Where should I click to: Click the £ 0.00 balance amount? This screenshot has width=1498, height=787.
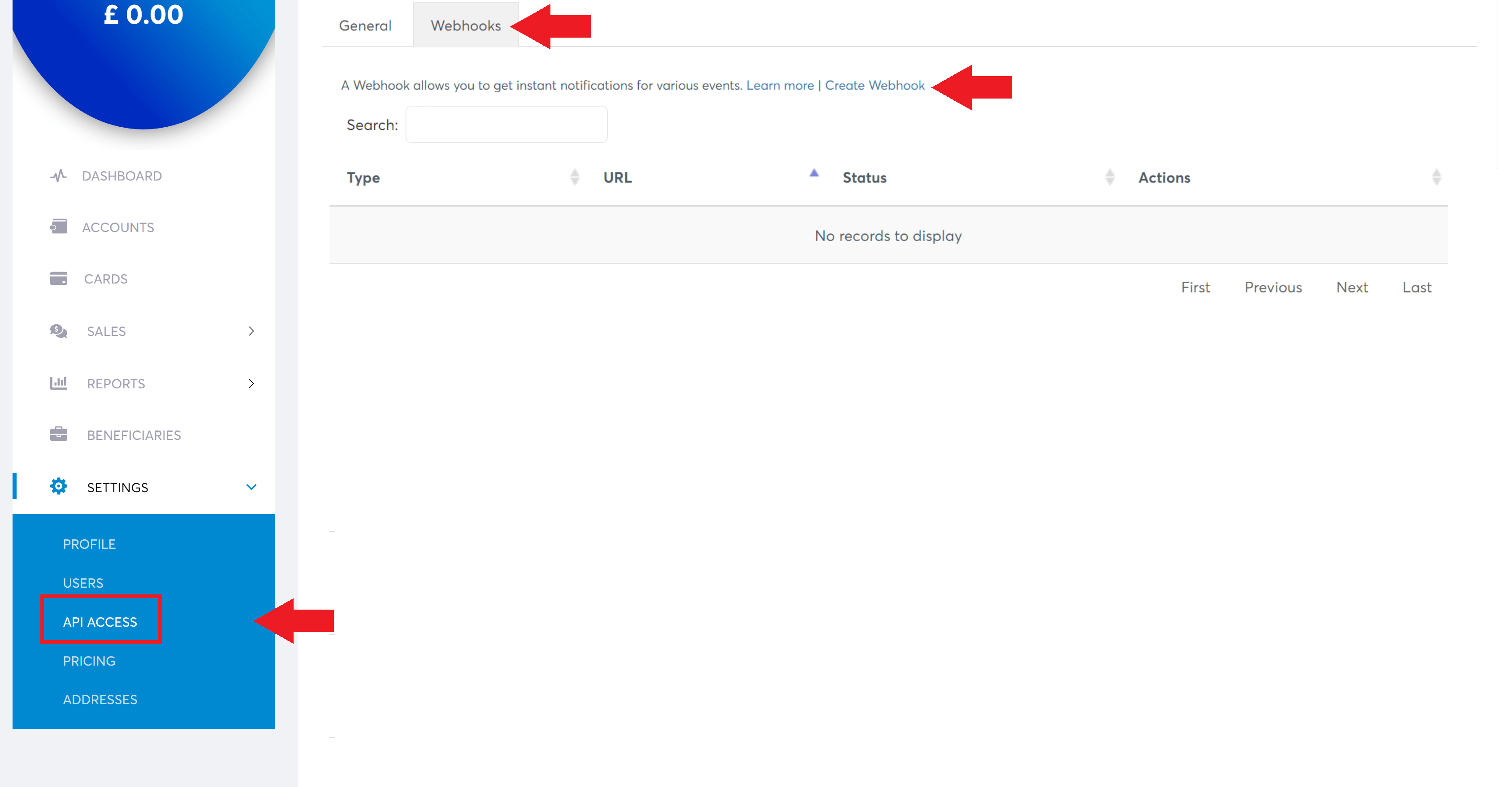click(x=143, y=14)
